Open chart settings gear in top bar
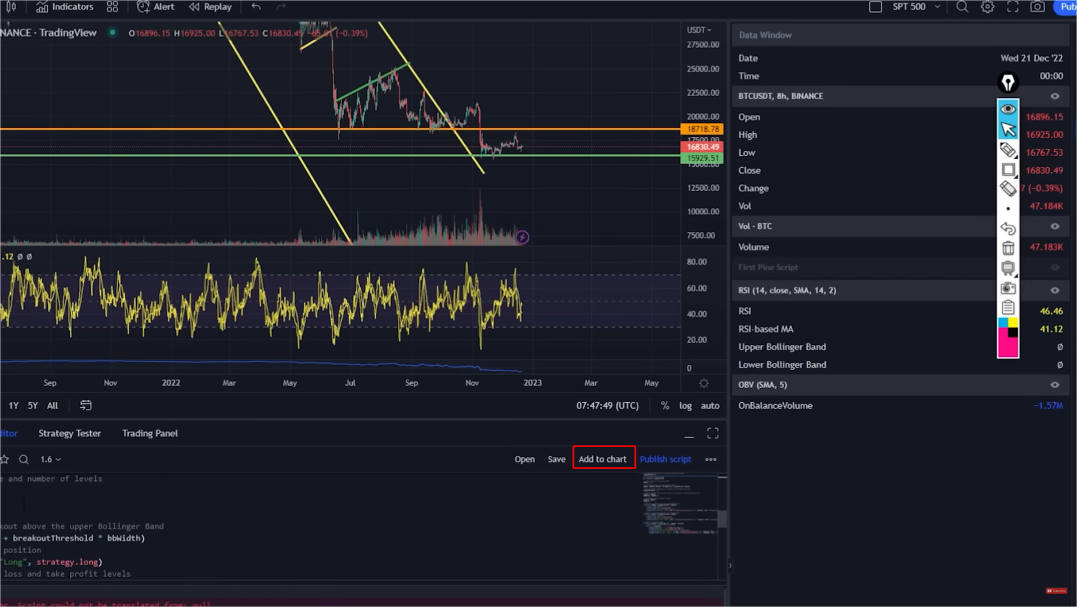1077x607 pixels. 988,7
